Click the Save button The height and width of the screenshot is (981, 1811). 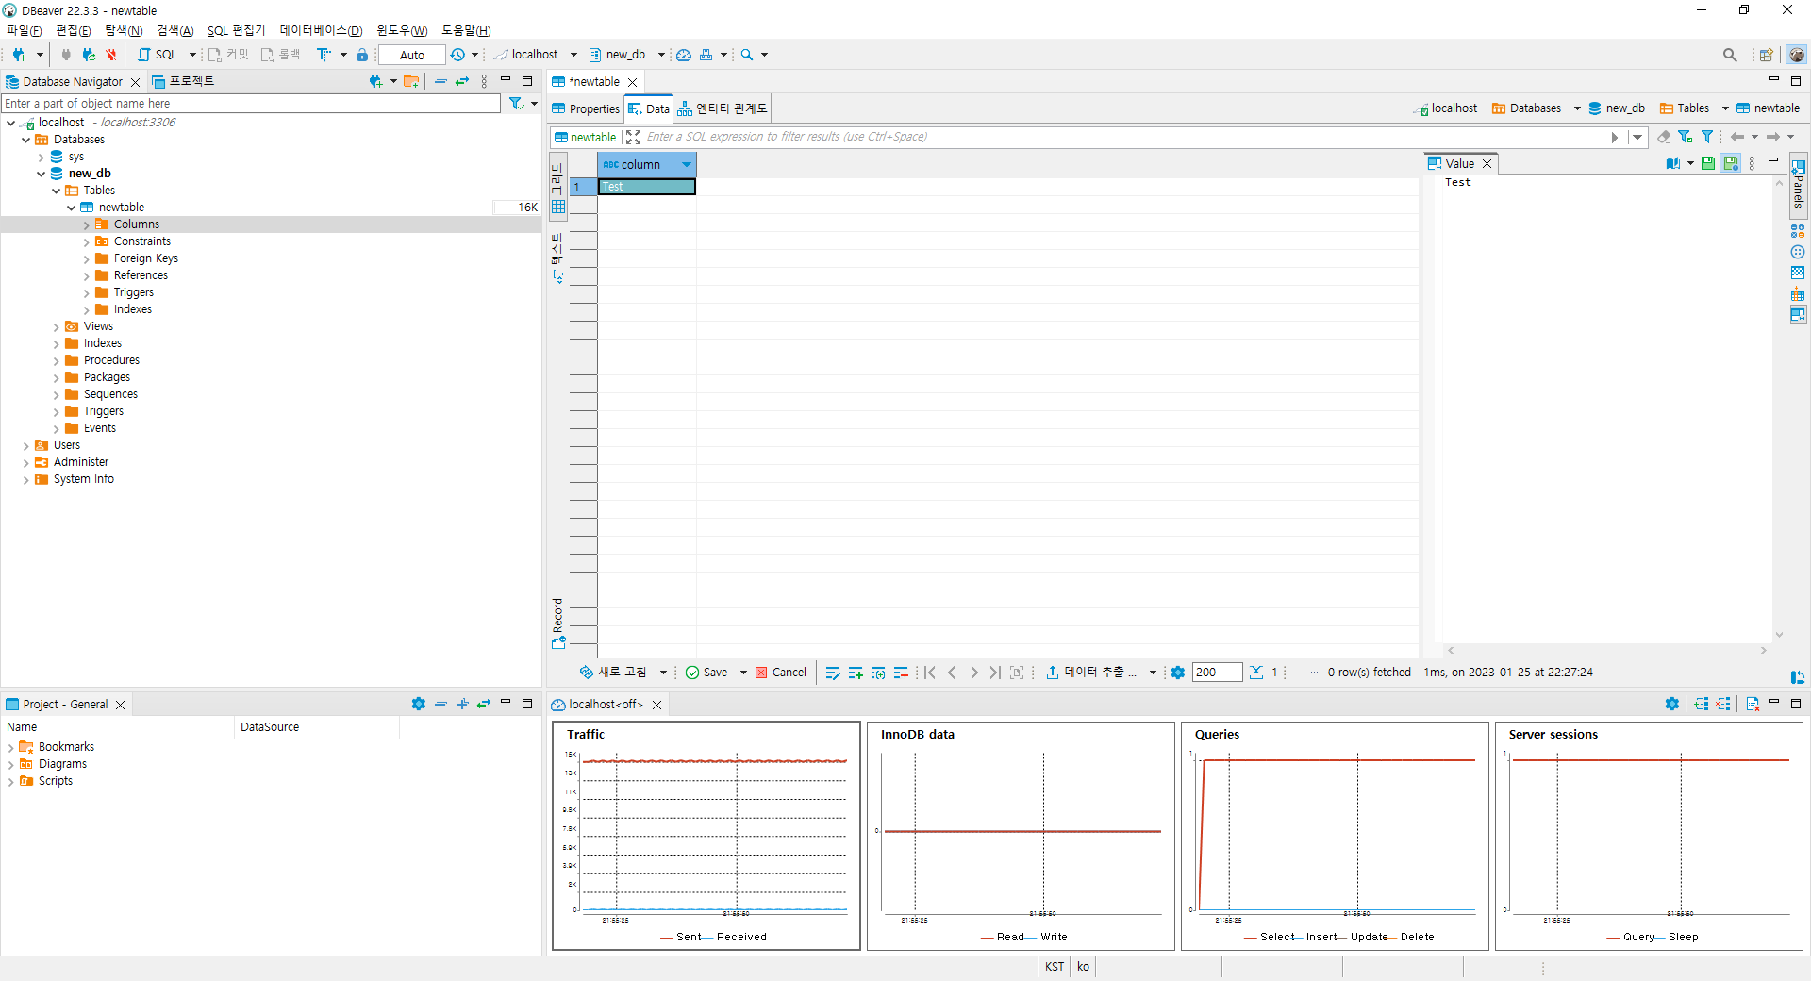tap(706, 673)
